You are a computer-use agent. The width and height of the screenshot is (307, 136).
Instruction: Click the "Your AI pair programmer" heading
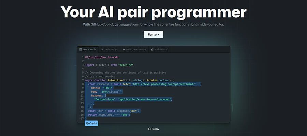point(153,12)
